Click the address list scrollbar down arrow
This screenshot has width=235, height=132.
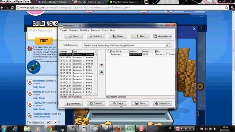(x=96, y=93)
